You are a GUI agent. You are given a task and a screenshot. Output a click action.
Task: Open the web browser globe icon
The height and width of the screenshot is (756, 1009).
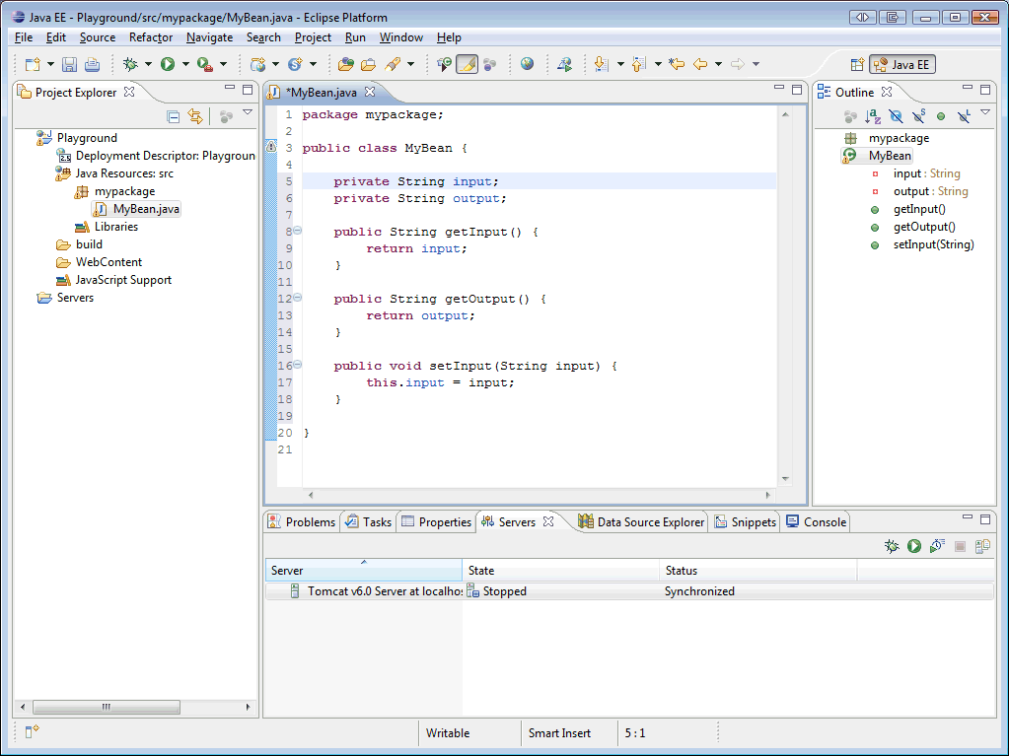point(528,64)
